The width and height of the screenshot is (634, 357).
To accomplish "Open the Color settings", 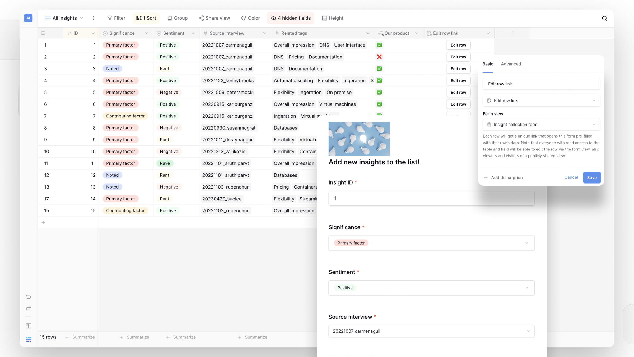I will pyautogui.click(x=250, y=18).
